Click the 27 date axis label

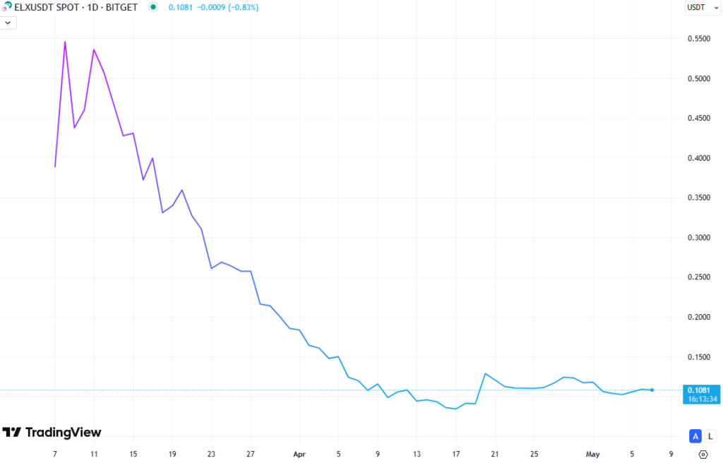point(251,455)
